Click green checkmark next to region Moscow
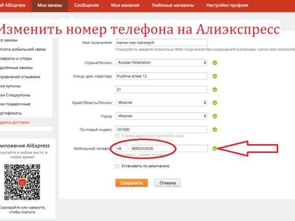This screenshot has width=295, height=221. (215, 103)
